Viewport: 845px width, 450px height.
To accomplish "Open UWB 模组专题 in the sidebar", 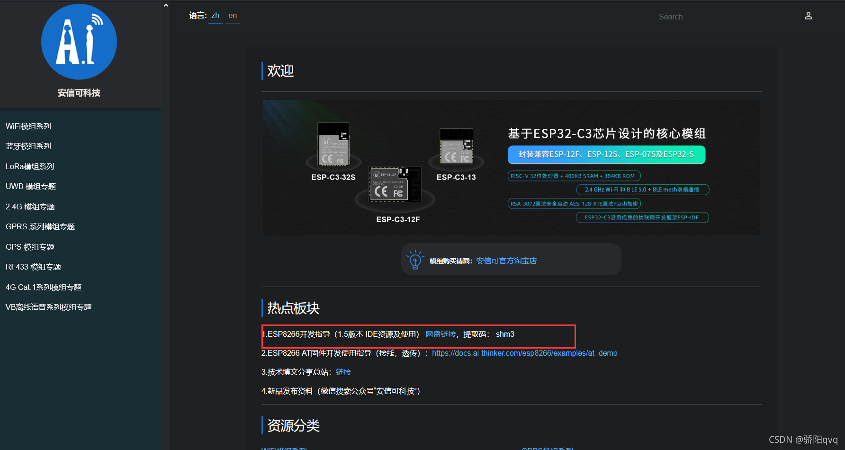I will (x=31, y=186).
